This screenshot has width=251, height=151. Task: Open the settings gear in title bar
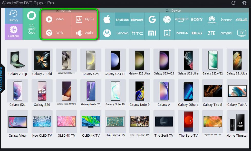click(244, 3)
